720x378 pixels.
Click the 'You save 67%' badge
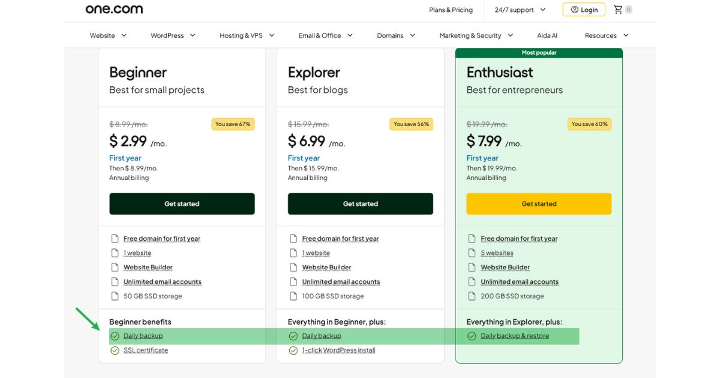(233, 124)
